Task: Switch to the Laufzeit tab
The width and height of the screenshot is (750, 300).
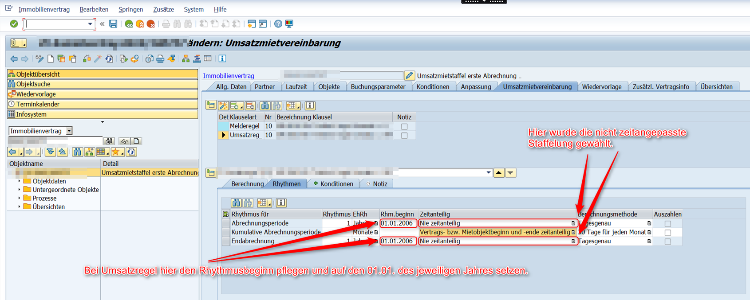Action: point(296,87)
